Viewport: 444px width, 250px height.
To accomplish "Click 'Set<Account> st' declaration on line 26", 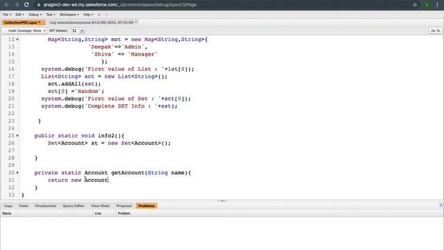I will (72, 143).
